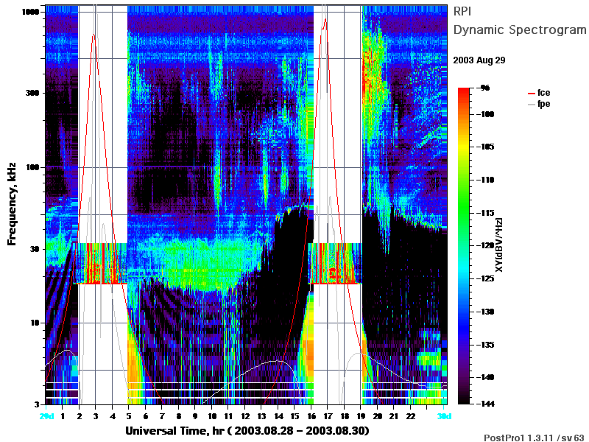Click the XY[dBV/^Hz] color bar unit label
The width and height of the screenshot is (589, 442).
pyautogui.click(x=498, y=245)
